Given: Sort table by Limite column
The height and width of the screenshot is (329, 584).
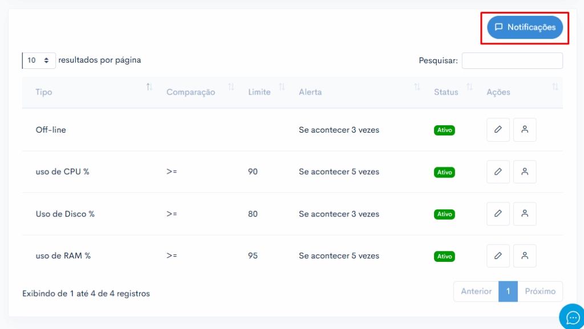Looking at the screenshot, I should pos(267,92).
